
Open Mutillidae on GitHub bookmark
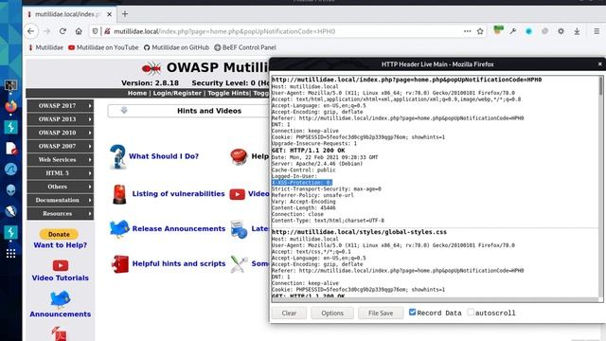tap(176, 47)
